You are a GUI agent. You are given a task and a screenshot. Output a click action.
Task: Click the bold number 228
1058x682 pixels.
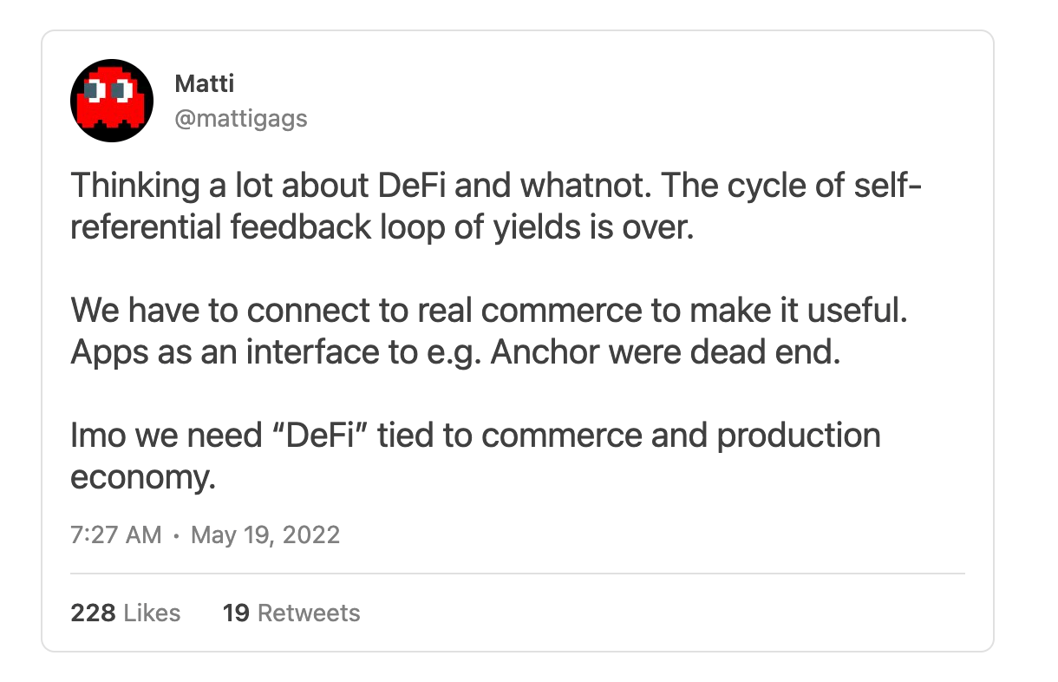pos(93,613)
